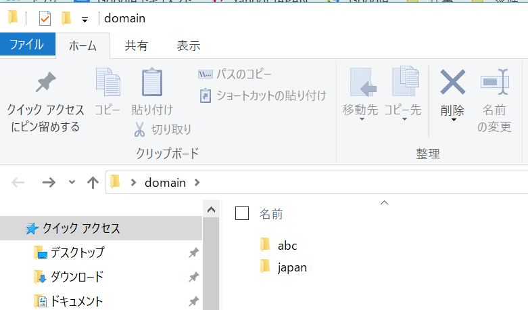528x310 pixels.
Task: Sort by the Name (名前) column header
Action: click(x=271, y=215)
